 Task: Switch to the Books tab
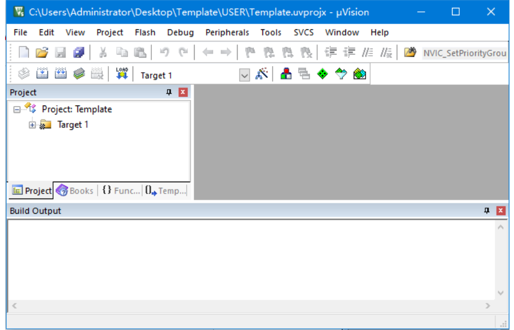tap(75, 191)
